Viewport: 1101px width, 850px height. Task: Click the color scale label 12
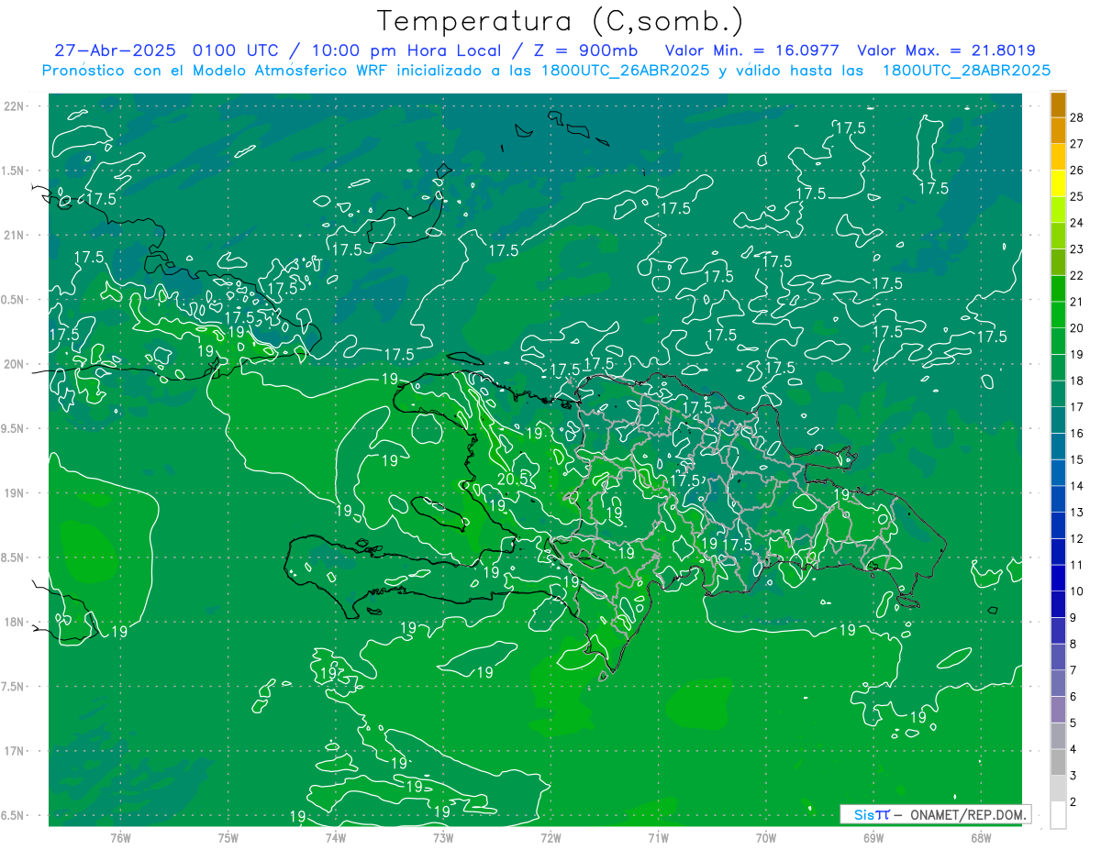1077,538
